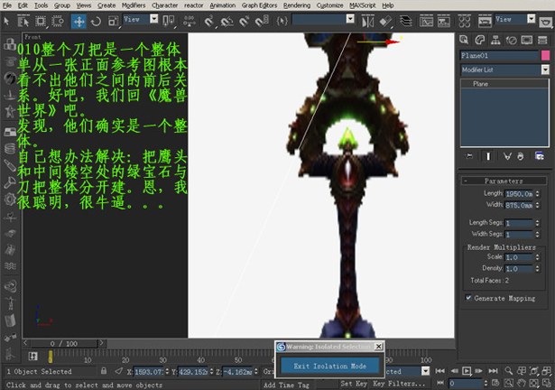Click the time slider 0 / 100
The image size is (555, 390).
pos(64,343)
